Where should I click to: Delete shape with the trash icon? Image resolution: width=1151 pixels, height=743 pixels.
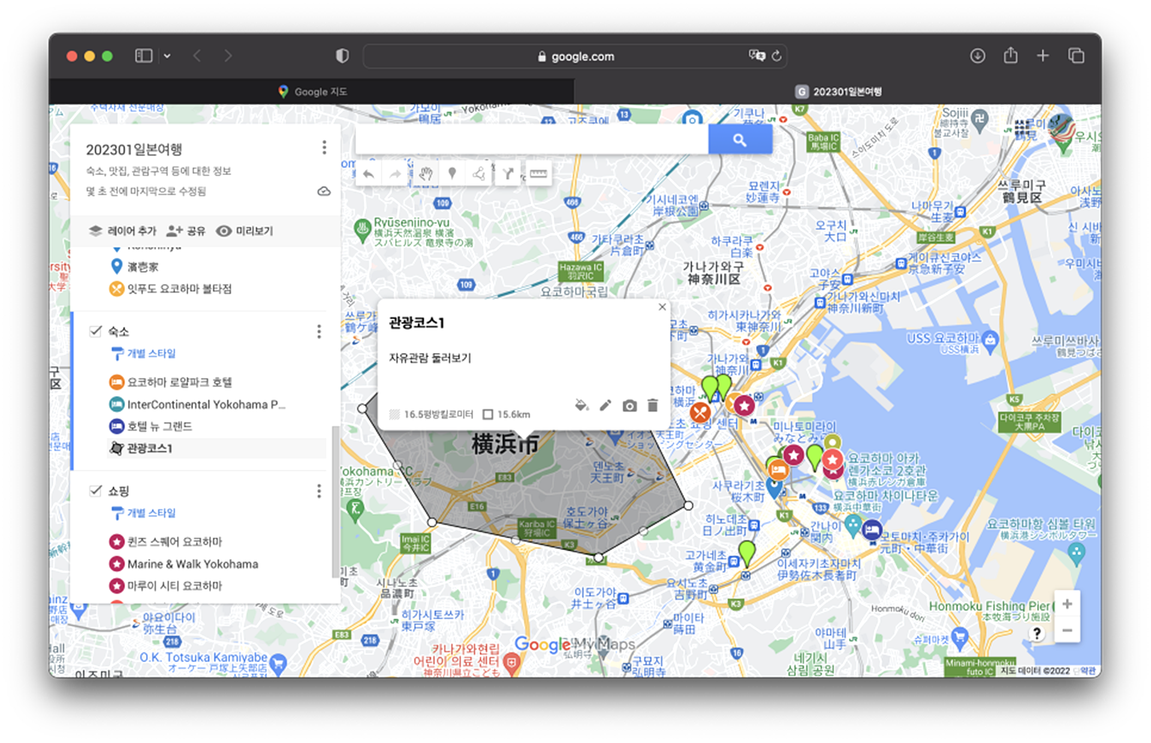pyautogui.click(x=652, y=406)
